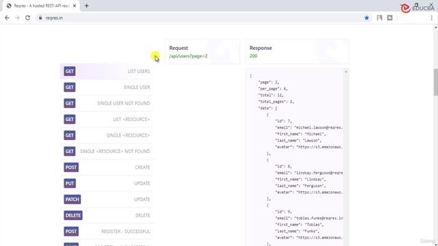Select the GET Single User endpoint
The height and width of the screenshot is (246, 438).
click(x=107, y=87)
